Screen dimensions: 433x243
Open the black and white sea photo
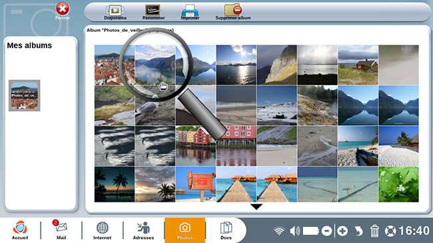coord(318,65)
